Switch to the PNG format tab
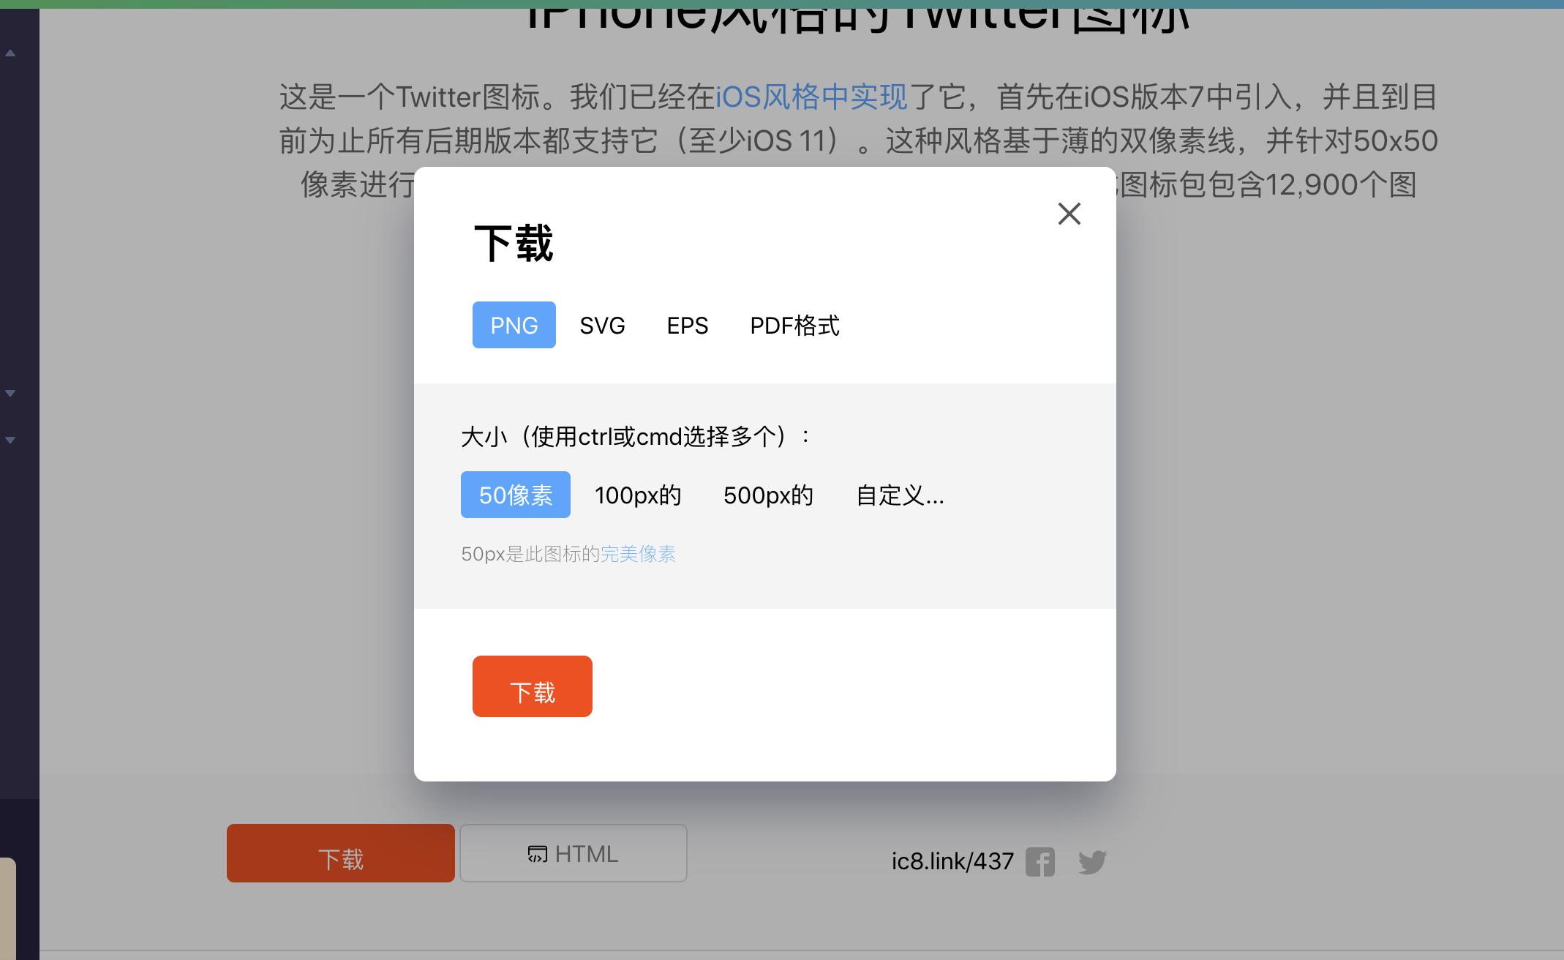1564x960 pixels. pyautogui.click(x=514, y=325)
